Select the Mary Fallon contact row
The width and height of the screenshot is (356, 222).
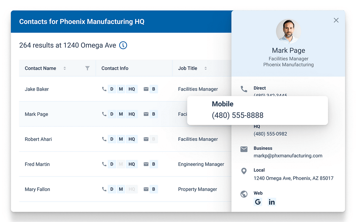pos(37,189)
